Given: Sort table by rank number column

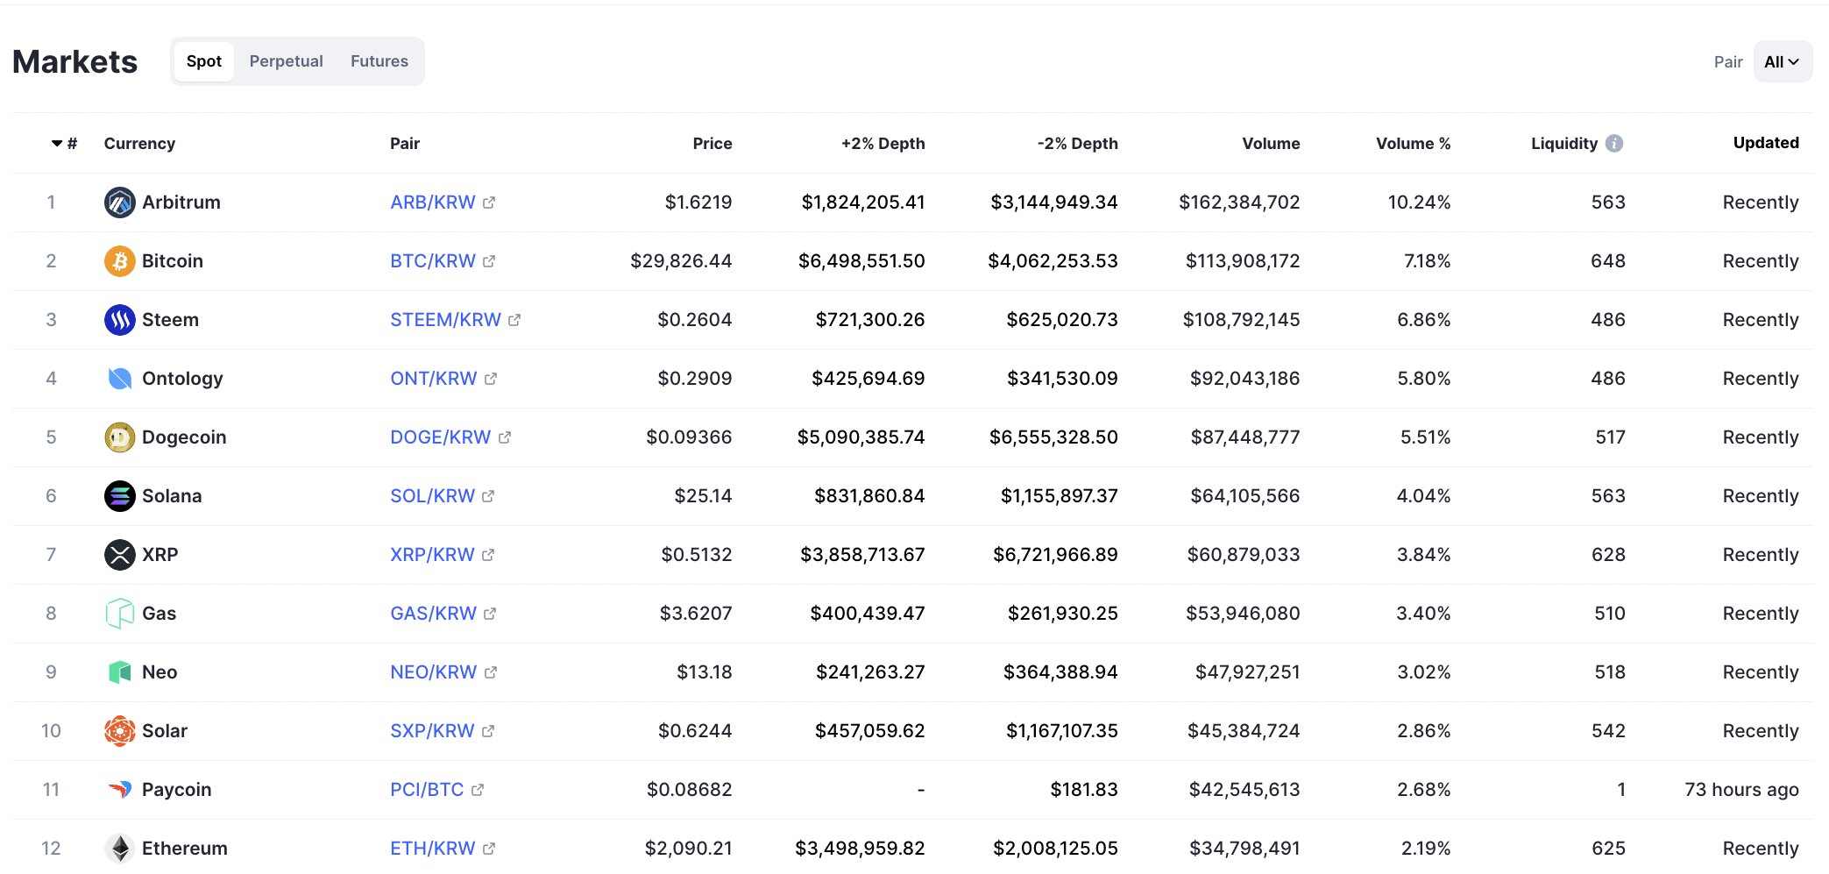Looking at the screenshot, I should pos(65,144).
